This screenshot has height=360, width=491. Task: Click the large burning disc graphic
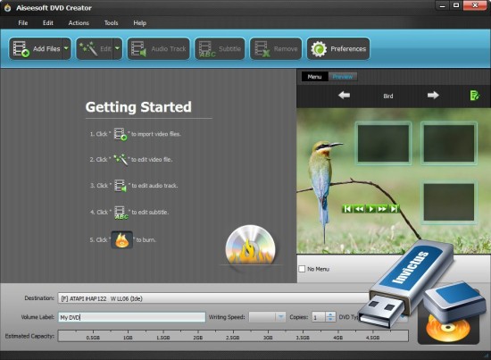[x=251, y=245]
